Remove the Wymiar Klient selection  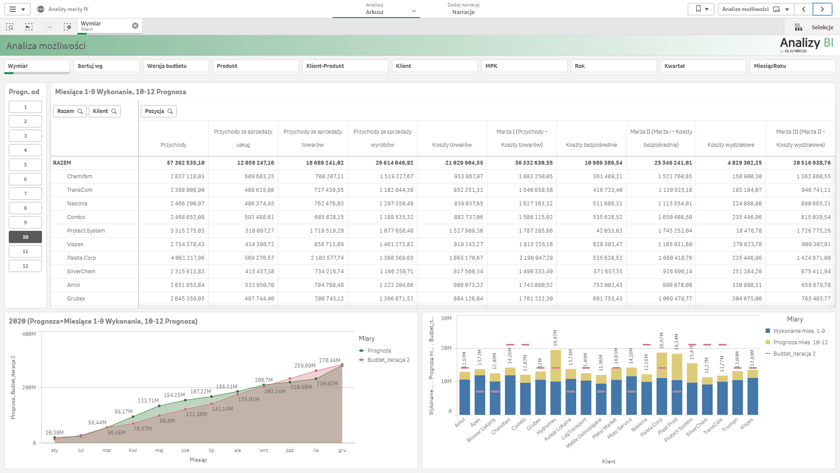[x=135, y=26]
